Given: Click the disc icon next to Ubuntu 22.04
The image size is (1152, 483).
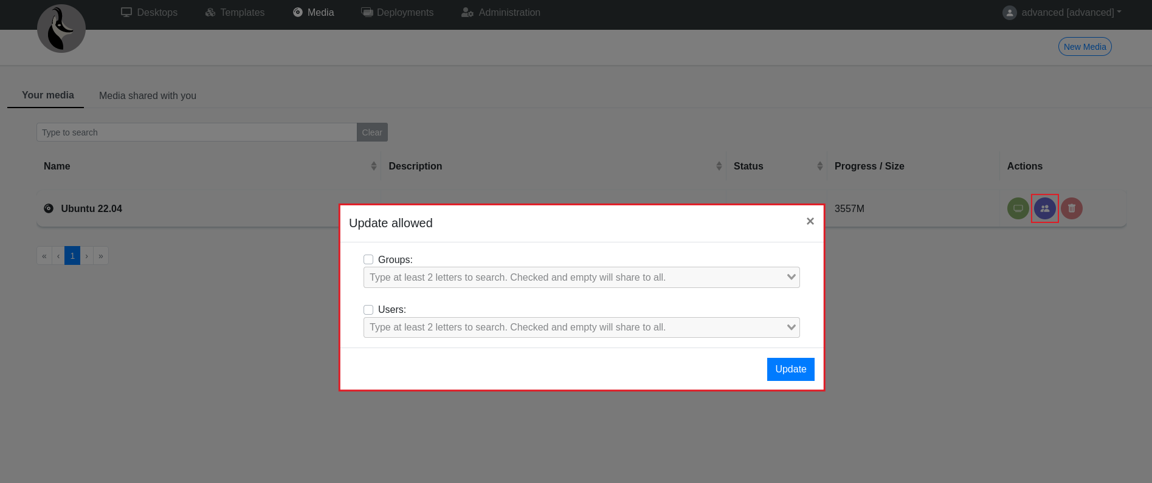Looking at the screenshot, I should click(x=49, y=208).
